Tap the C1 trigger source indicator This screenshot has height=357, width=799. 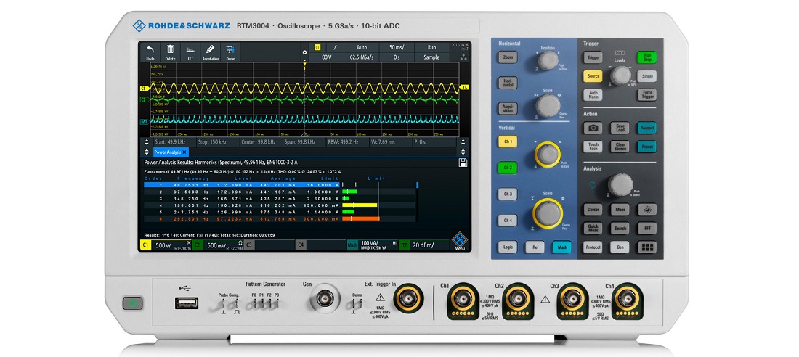pyautogui.click(x=317, y=47)
